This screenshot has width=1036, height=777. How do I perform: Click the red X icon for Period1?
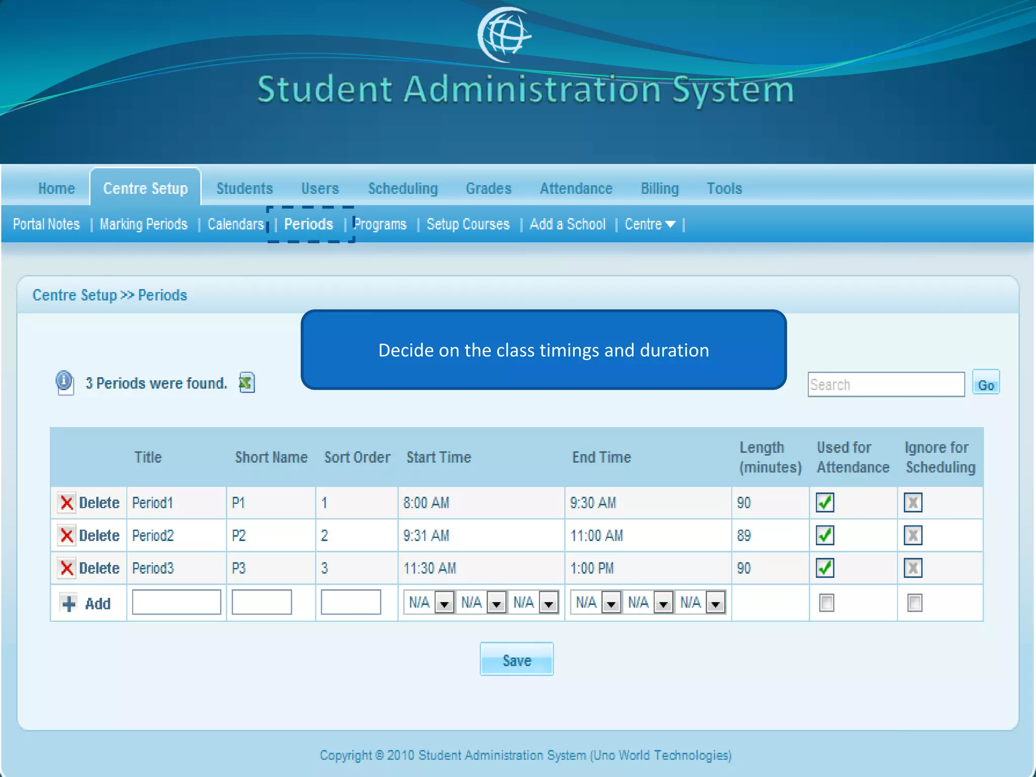pos(66,503)
